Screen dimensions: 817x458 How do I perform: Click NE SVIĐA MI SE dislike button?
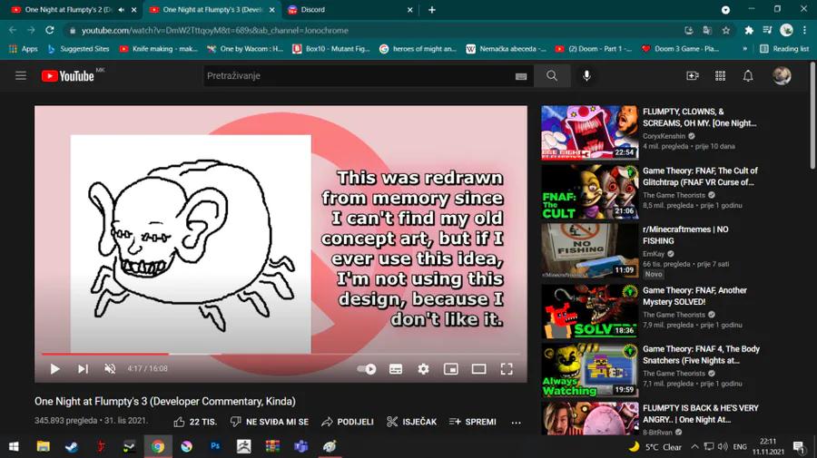[x=270, y=422]
